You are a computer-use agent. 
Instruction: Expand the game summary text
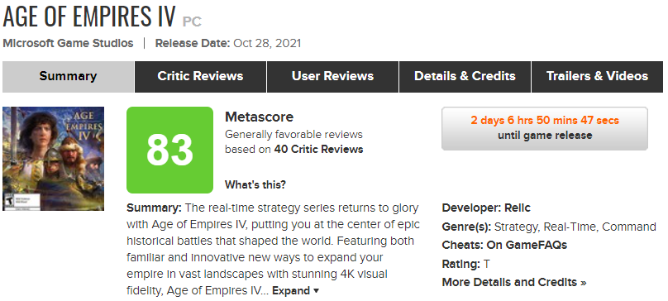[x=291, y=291]
